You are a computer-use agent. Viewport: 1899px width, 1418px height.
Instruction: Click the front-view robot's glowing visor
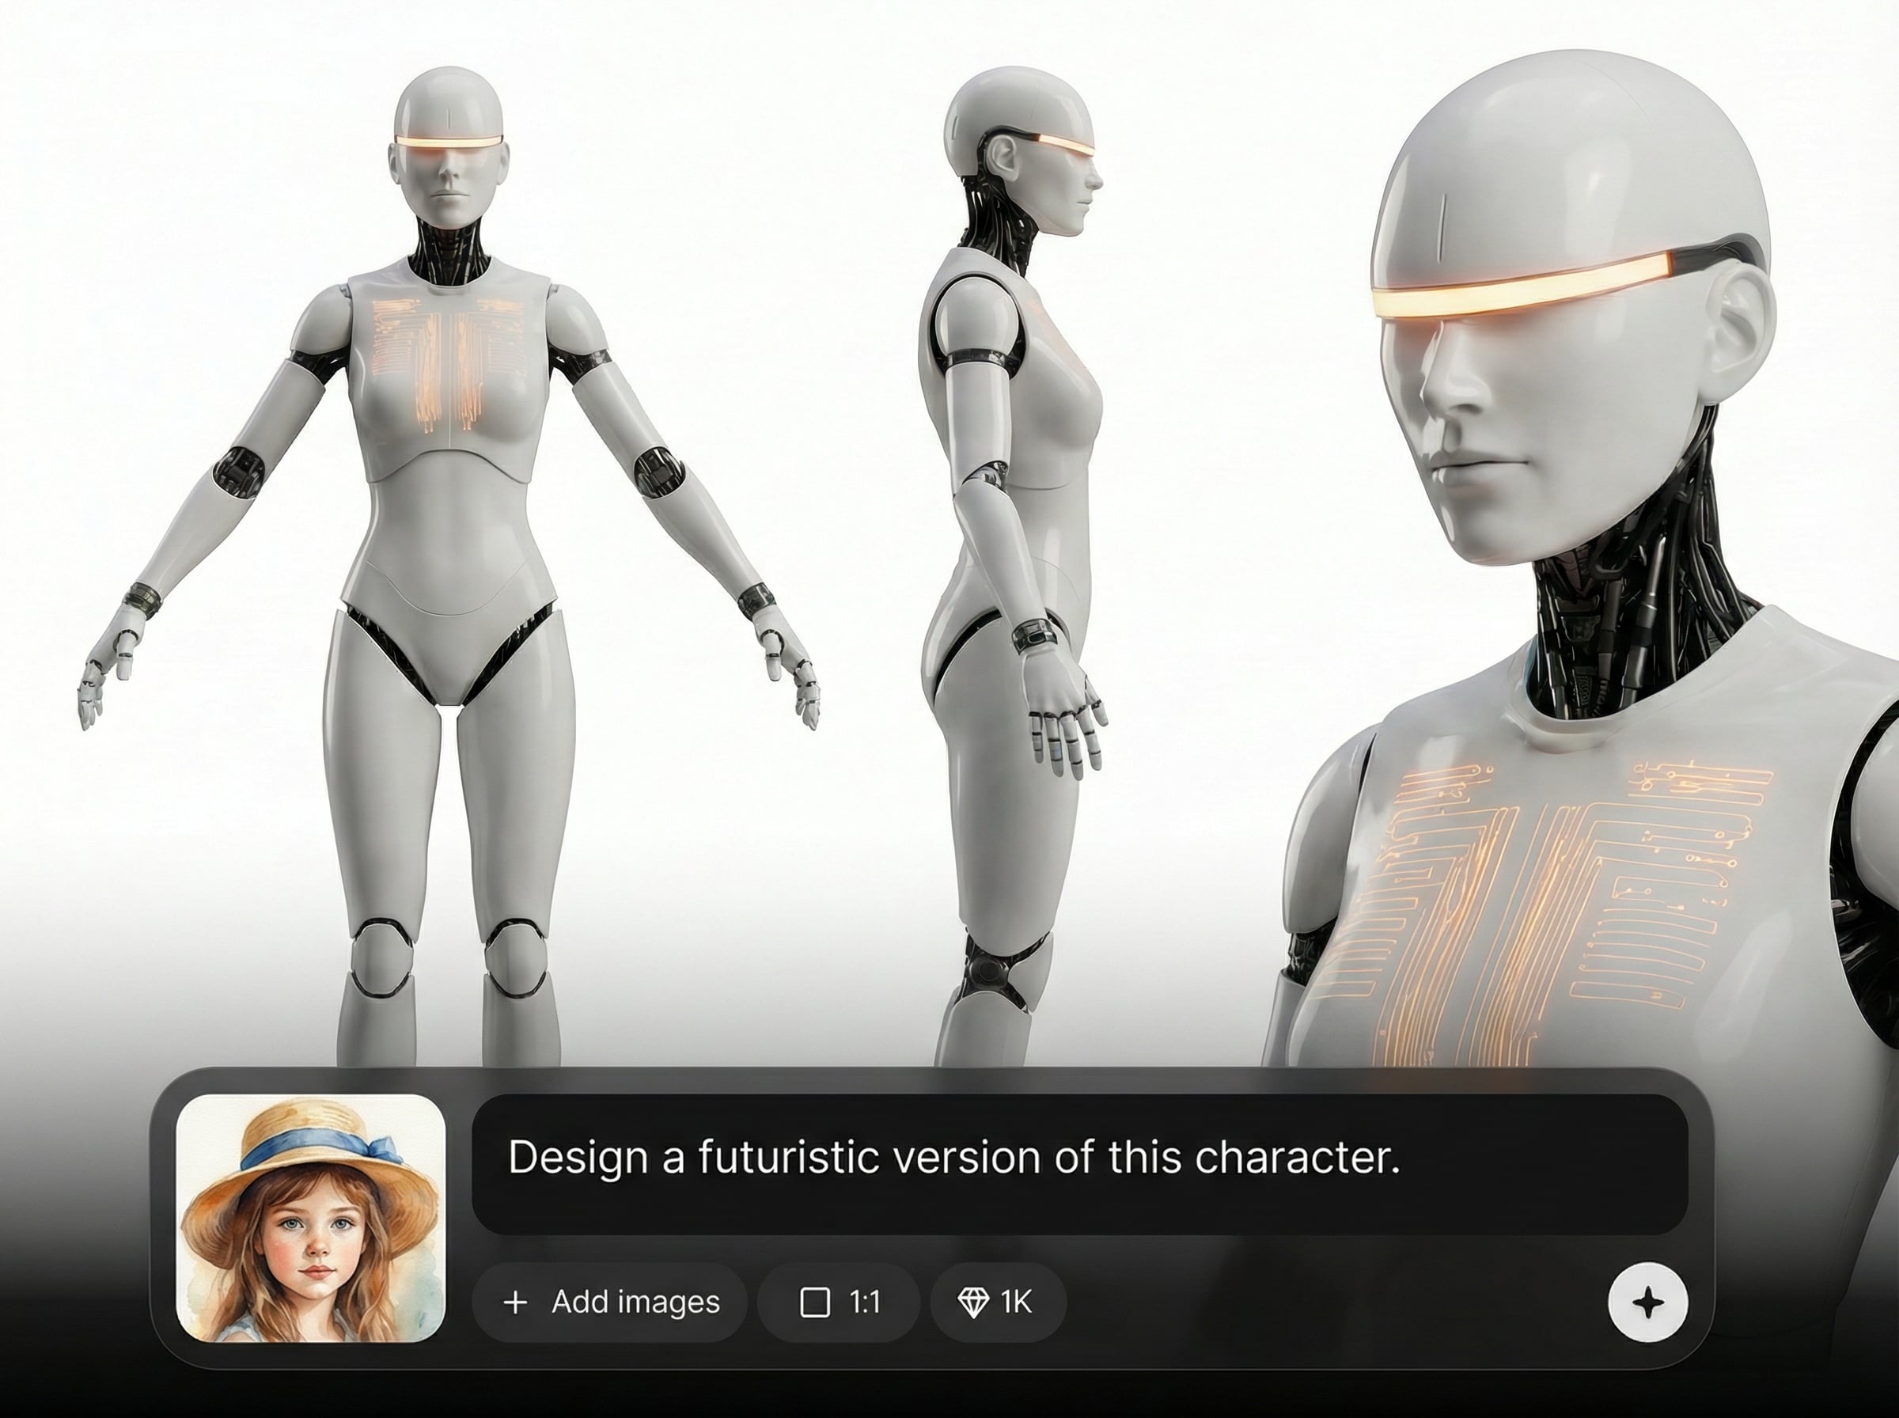coord(448,142)
